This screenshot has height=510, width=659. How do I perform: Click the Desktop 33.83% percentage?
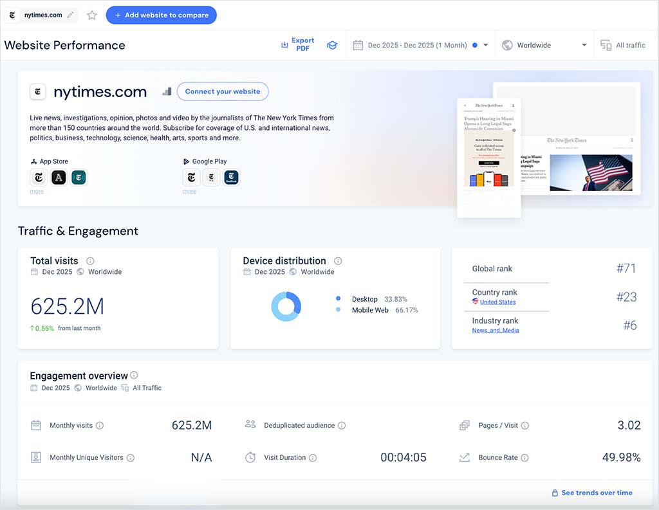[396, 299]
